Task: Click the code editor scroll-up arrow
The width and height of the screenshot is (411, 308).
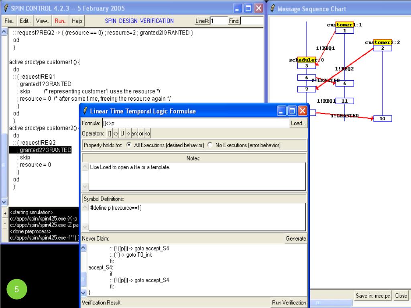Action: coord(4,32)
